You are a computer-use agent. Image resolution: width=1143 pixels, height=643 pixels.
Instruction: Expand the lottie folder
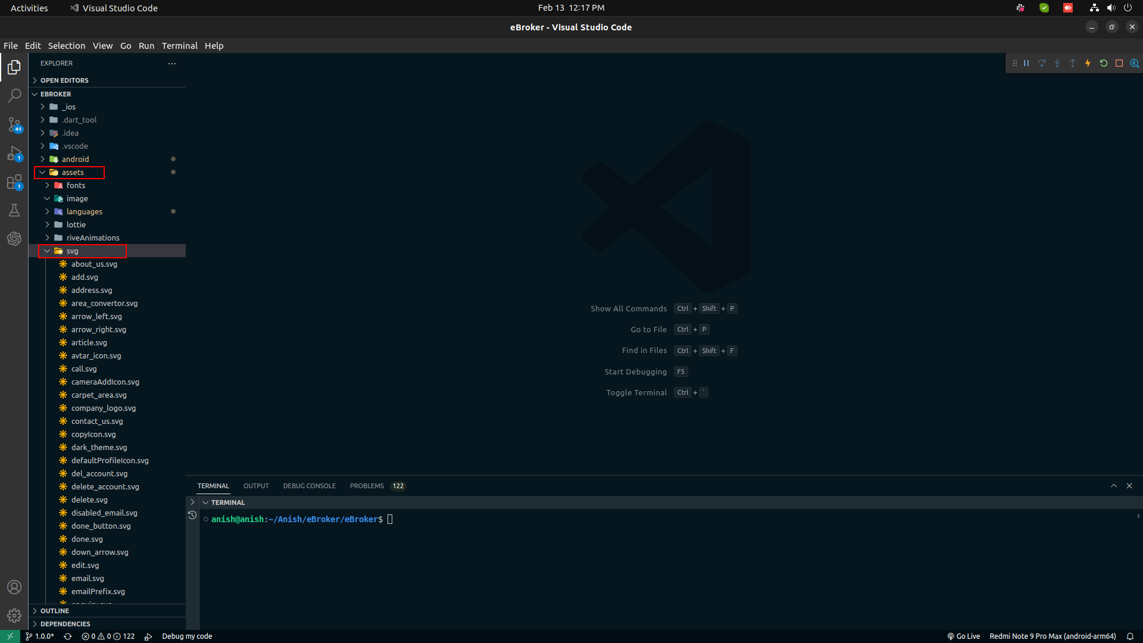107,224
